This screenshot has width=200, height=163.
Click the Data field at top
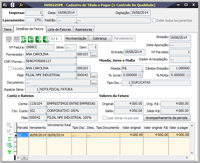pyautogui.click(x=67, y=13)
